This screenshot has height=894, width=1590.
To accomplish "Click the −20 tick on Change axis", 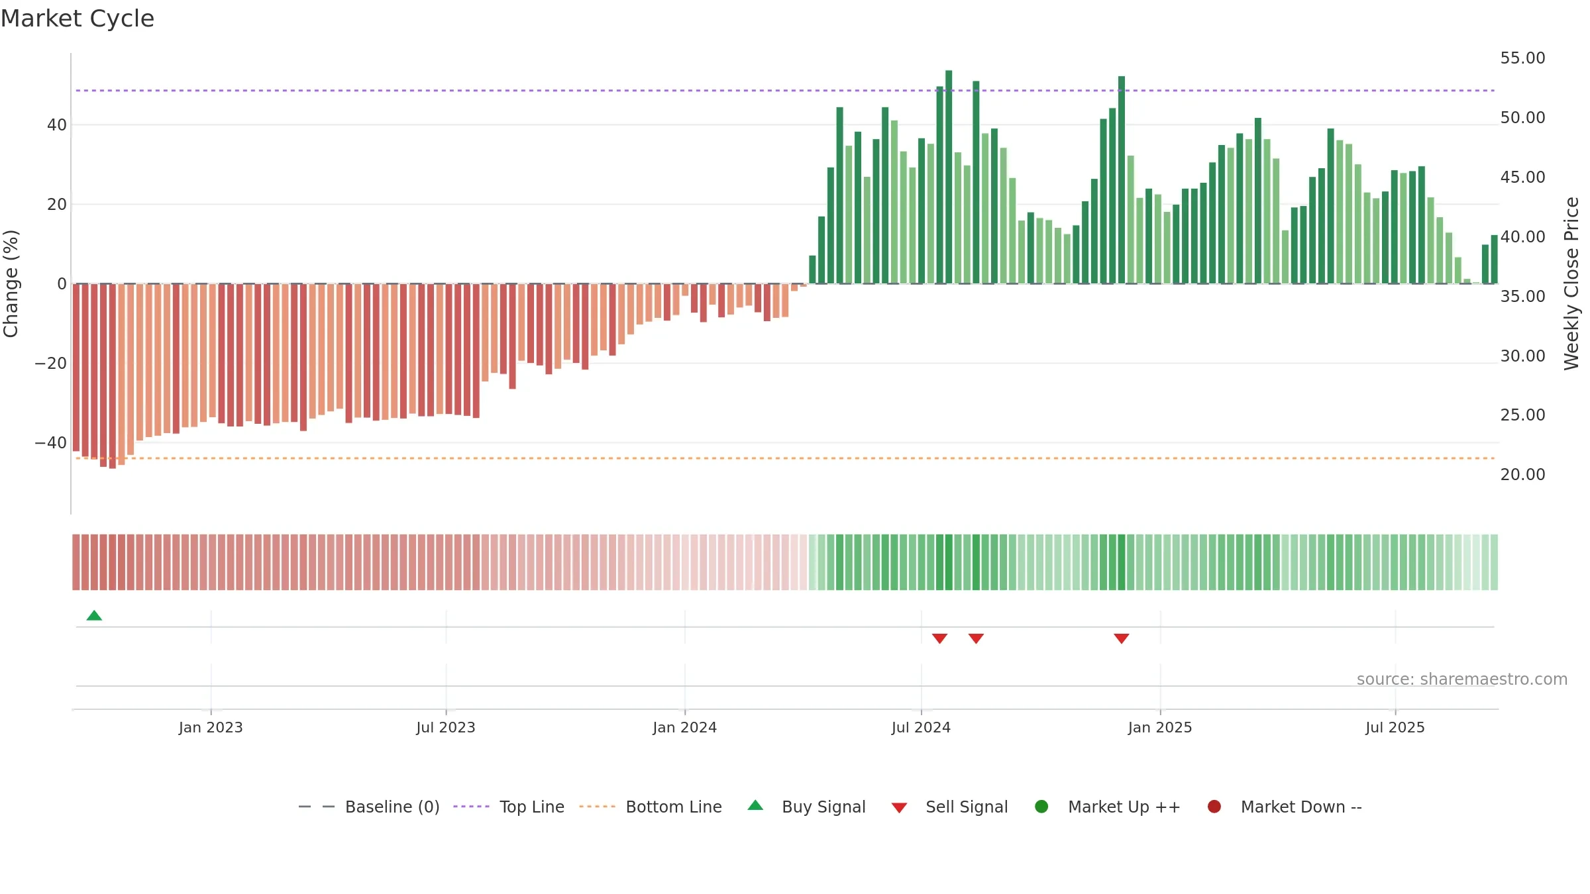I will (x=51, y=364).
